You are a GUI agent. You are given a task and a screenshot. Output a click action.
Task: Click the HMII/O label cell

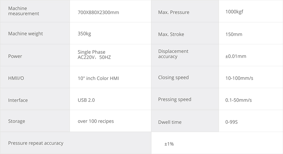[16, 78]
